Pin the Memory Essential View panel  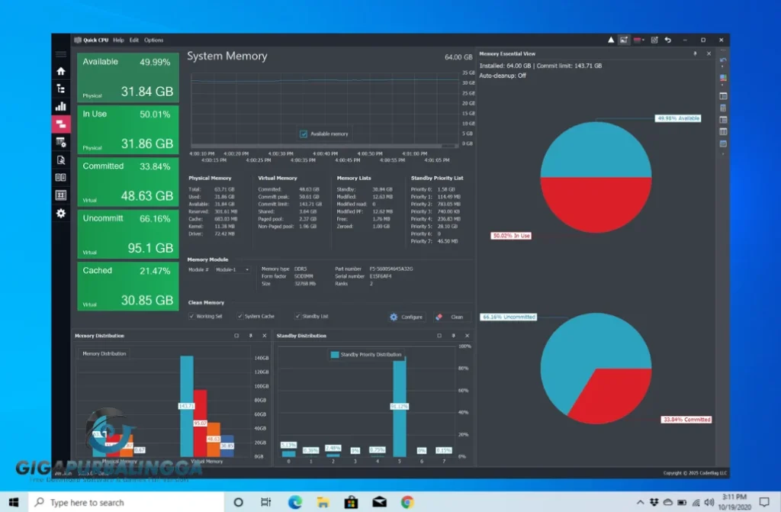tap(695, 54)
